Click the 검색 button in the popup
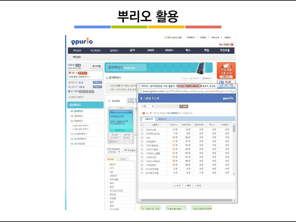Screen dimensions: 296x222 click(x=184, y=106)
